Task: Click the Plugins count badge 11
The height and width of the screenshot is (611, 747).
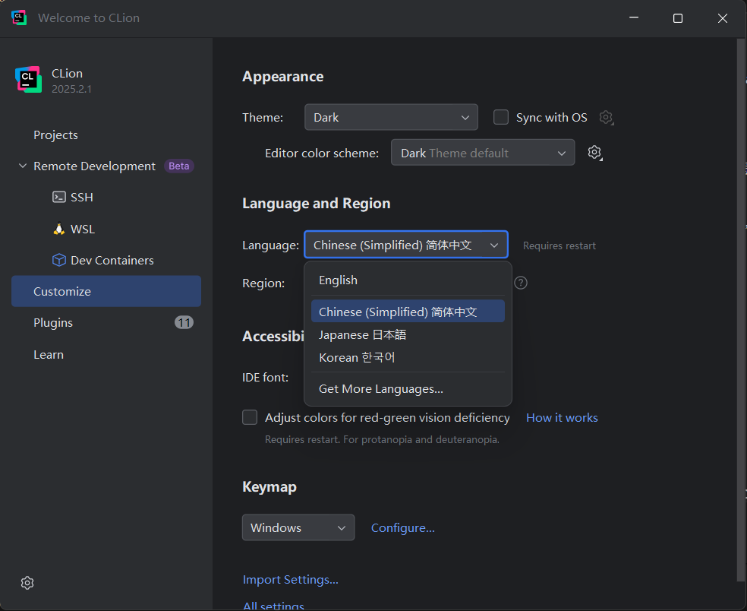Action: (x=184, y=323)
